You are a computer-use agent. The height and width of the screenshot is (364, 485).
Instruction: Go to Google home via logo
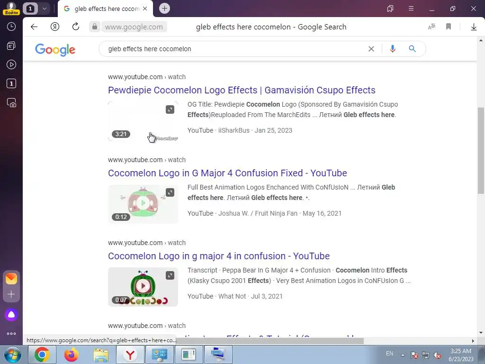tap(55, 49)
